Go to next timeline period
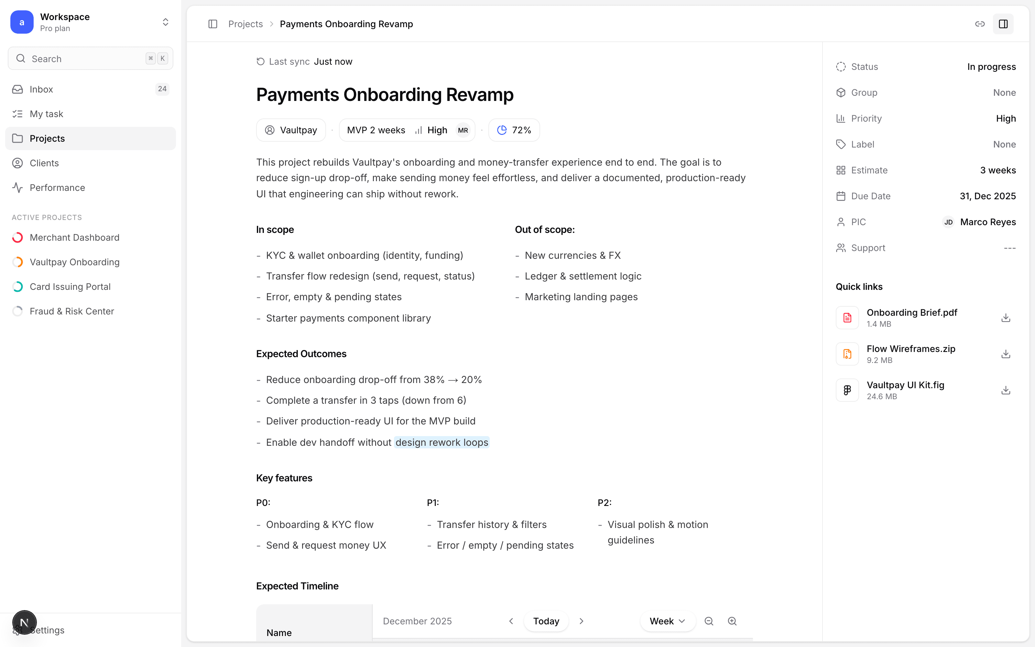 pos(581,621)
